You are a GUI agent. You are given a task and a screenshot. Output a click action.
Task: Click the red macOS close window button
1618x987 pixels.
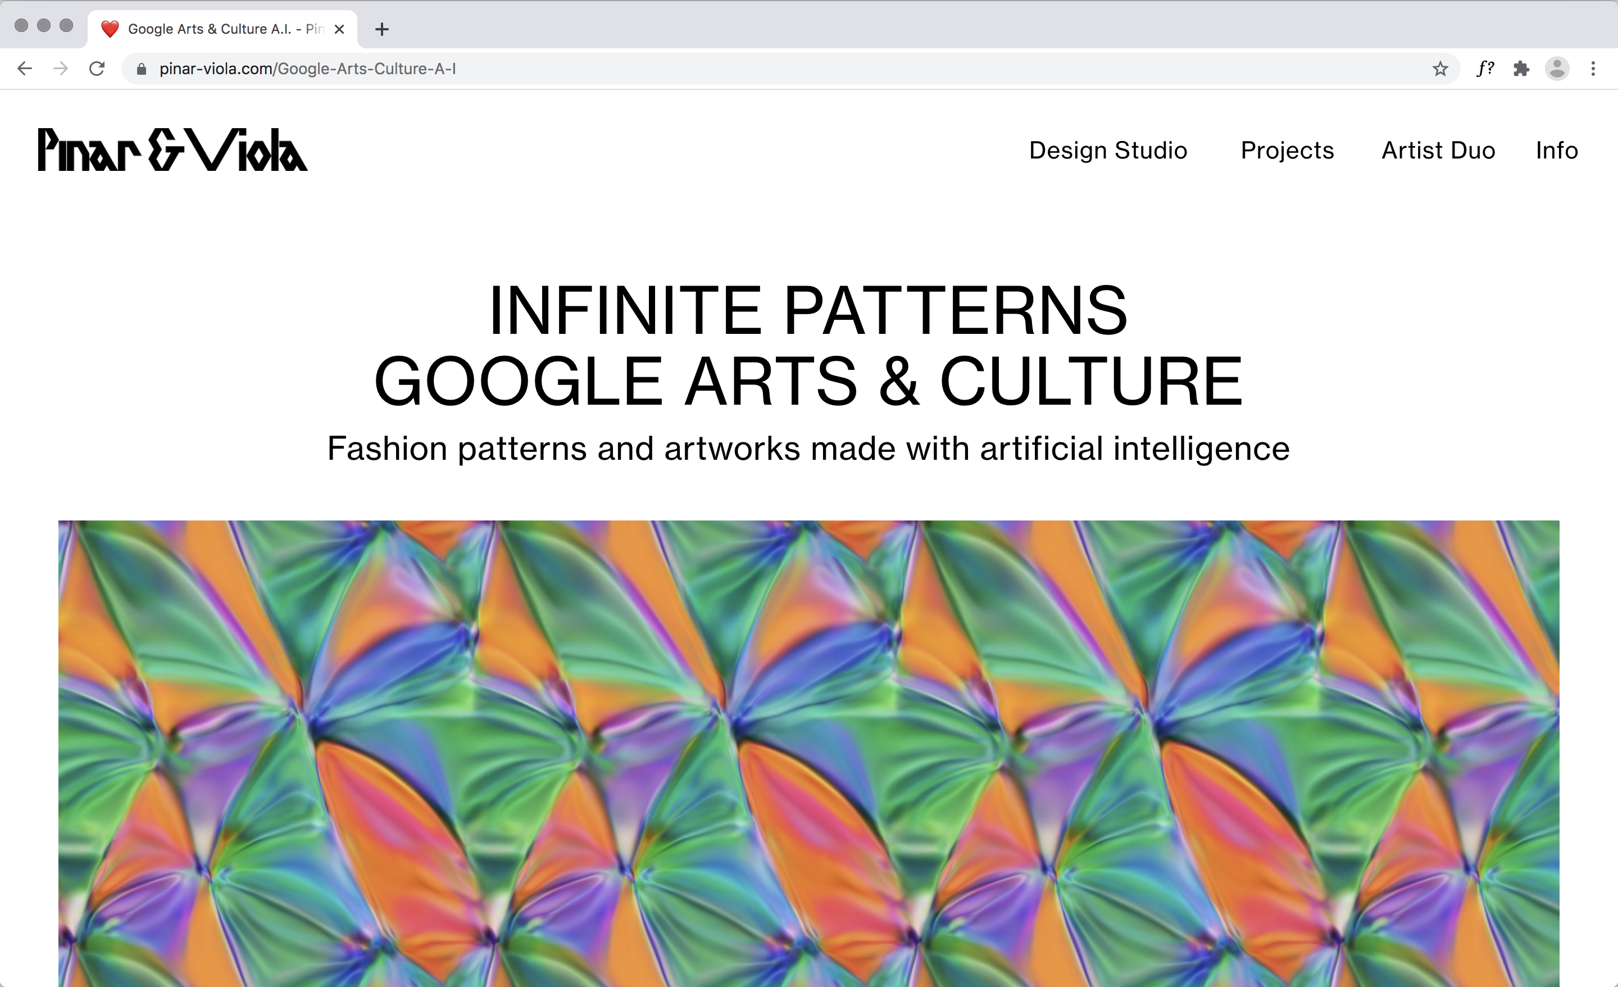click(x=22, y=25)
